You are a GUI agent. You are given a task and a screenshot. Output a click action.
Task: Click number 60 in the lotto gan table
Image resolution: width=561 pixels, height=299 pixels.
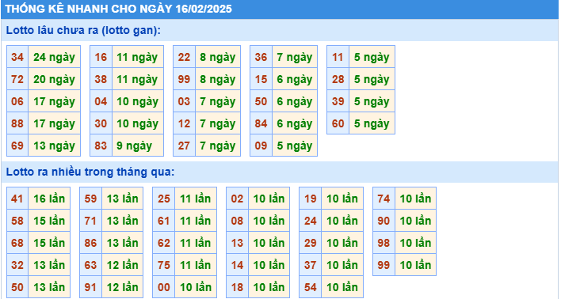pos(338,123)
